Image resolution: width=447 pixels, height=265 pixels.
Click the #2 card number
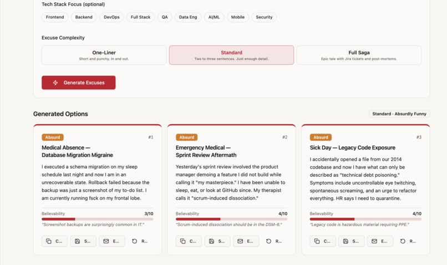tap(285, 137)
